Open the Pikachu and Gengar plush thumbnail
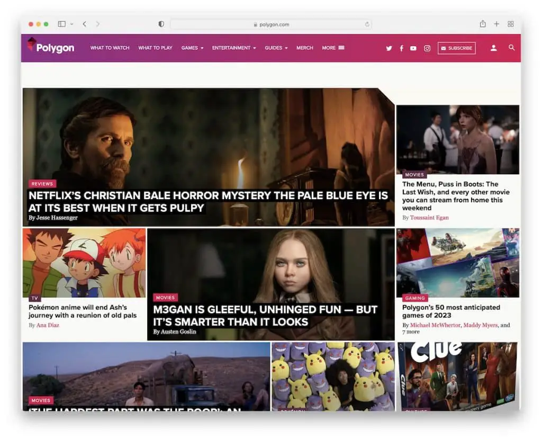Image resolution: width=542 pixels, height=439 pixels. 333,377
